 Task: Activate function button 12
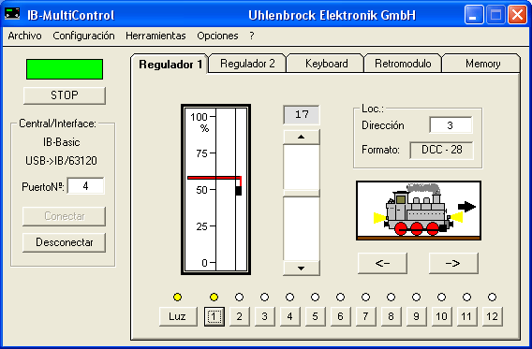(493, 316)
